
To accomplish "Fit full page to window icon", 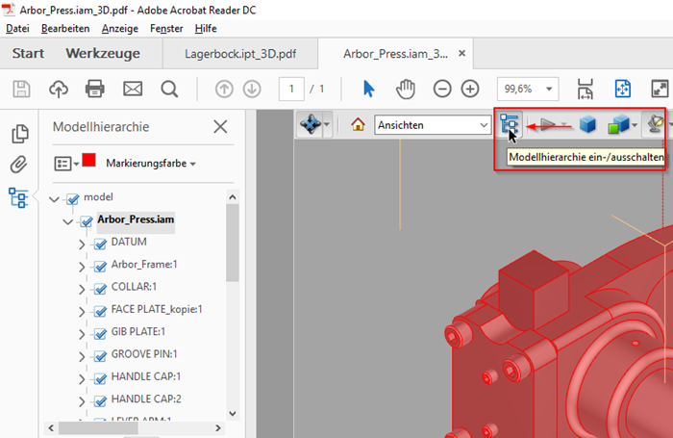I will point(623,89).
